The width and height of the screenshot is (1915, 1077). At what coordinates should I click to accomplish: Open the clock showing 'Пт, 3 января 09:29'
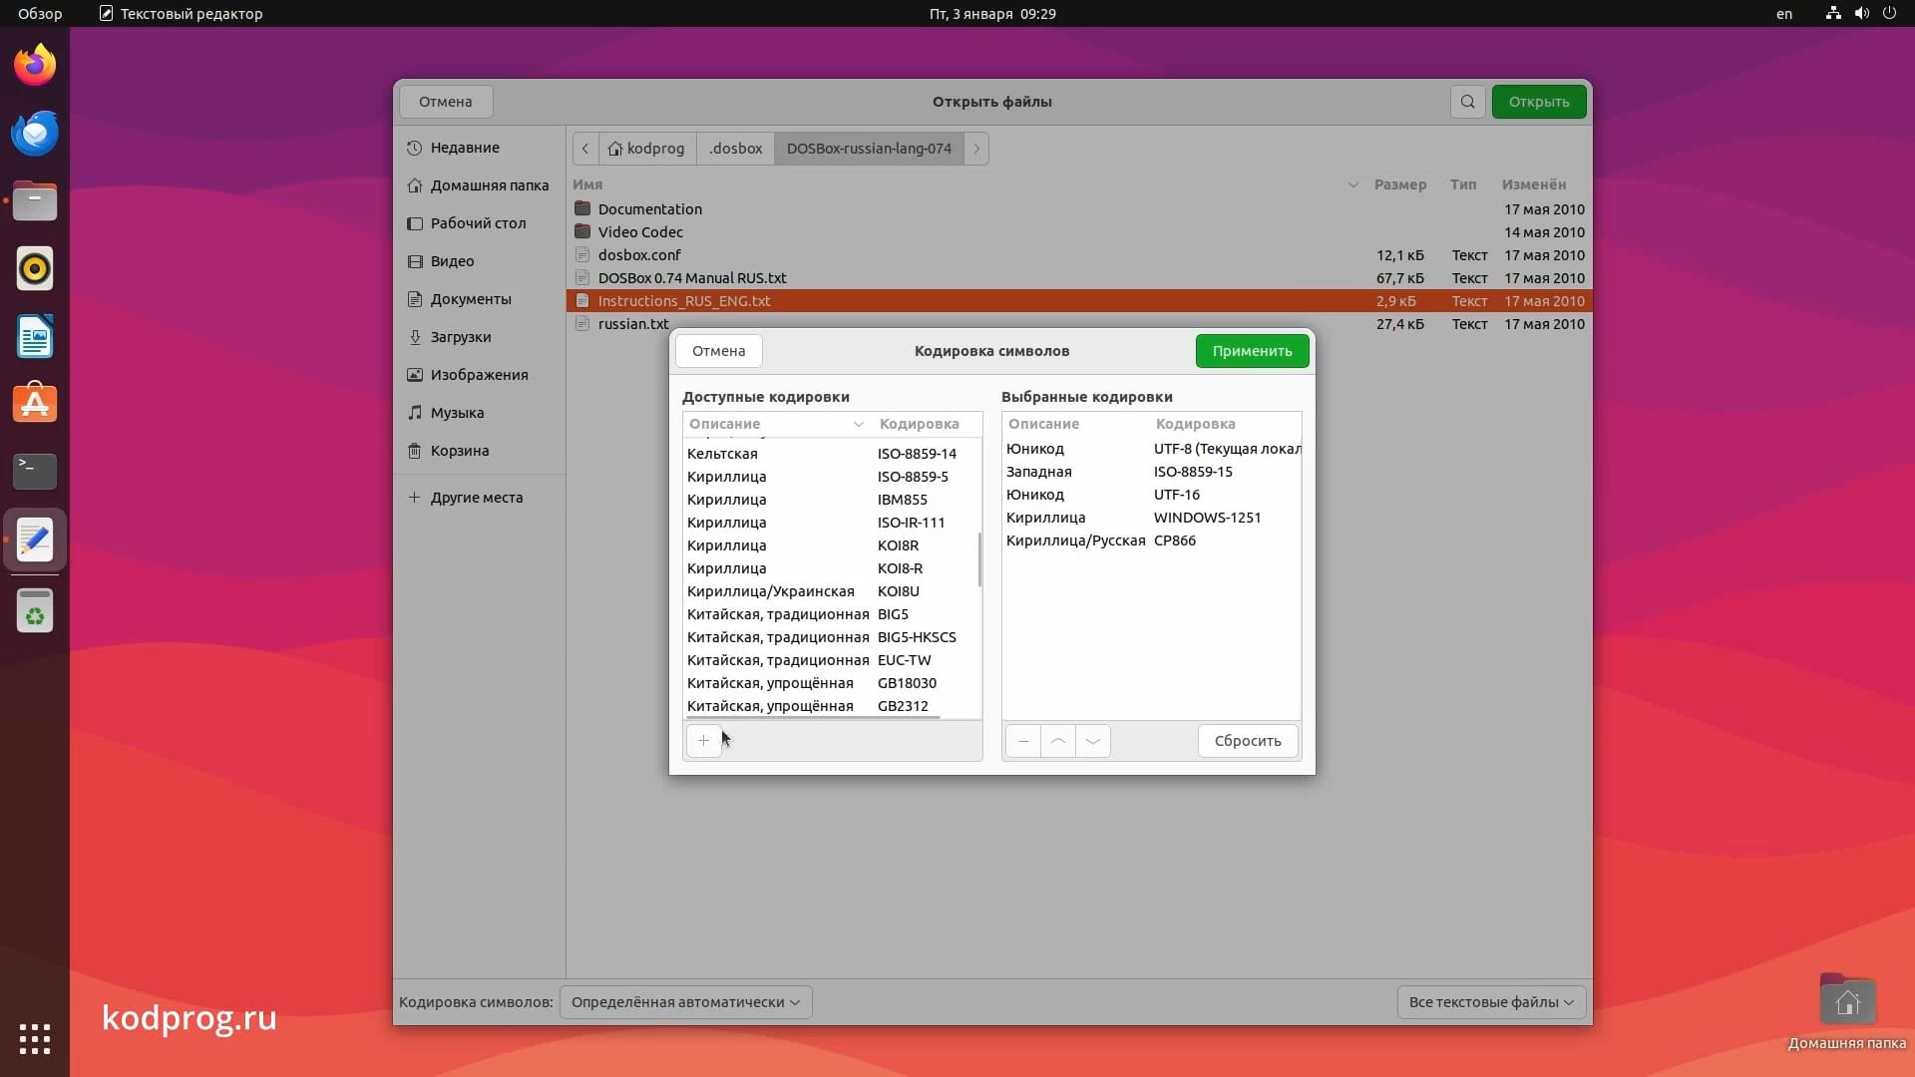click(x=991, y=14)
